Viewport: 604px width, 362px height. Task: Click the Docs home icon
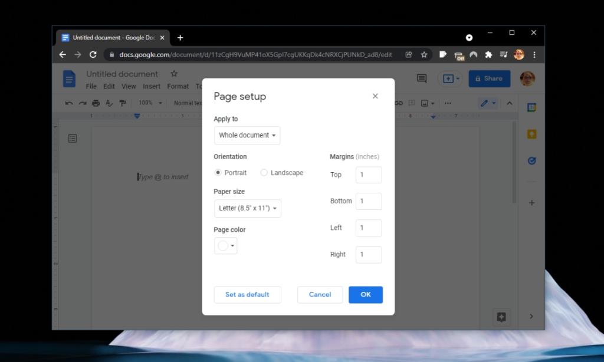point(70,78)
